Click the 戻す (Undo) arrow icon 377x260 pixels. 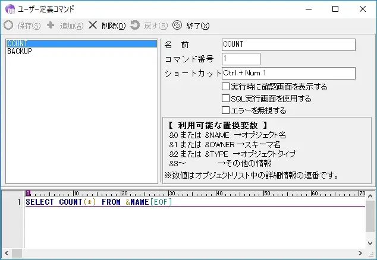coord(135,26)
